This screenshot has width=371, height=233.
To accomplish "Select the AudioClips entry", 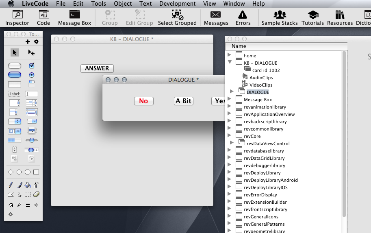I will pos(261,78).
